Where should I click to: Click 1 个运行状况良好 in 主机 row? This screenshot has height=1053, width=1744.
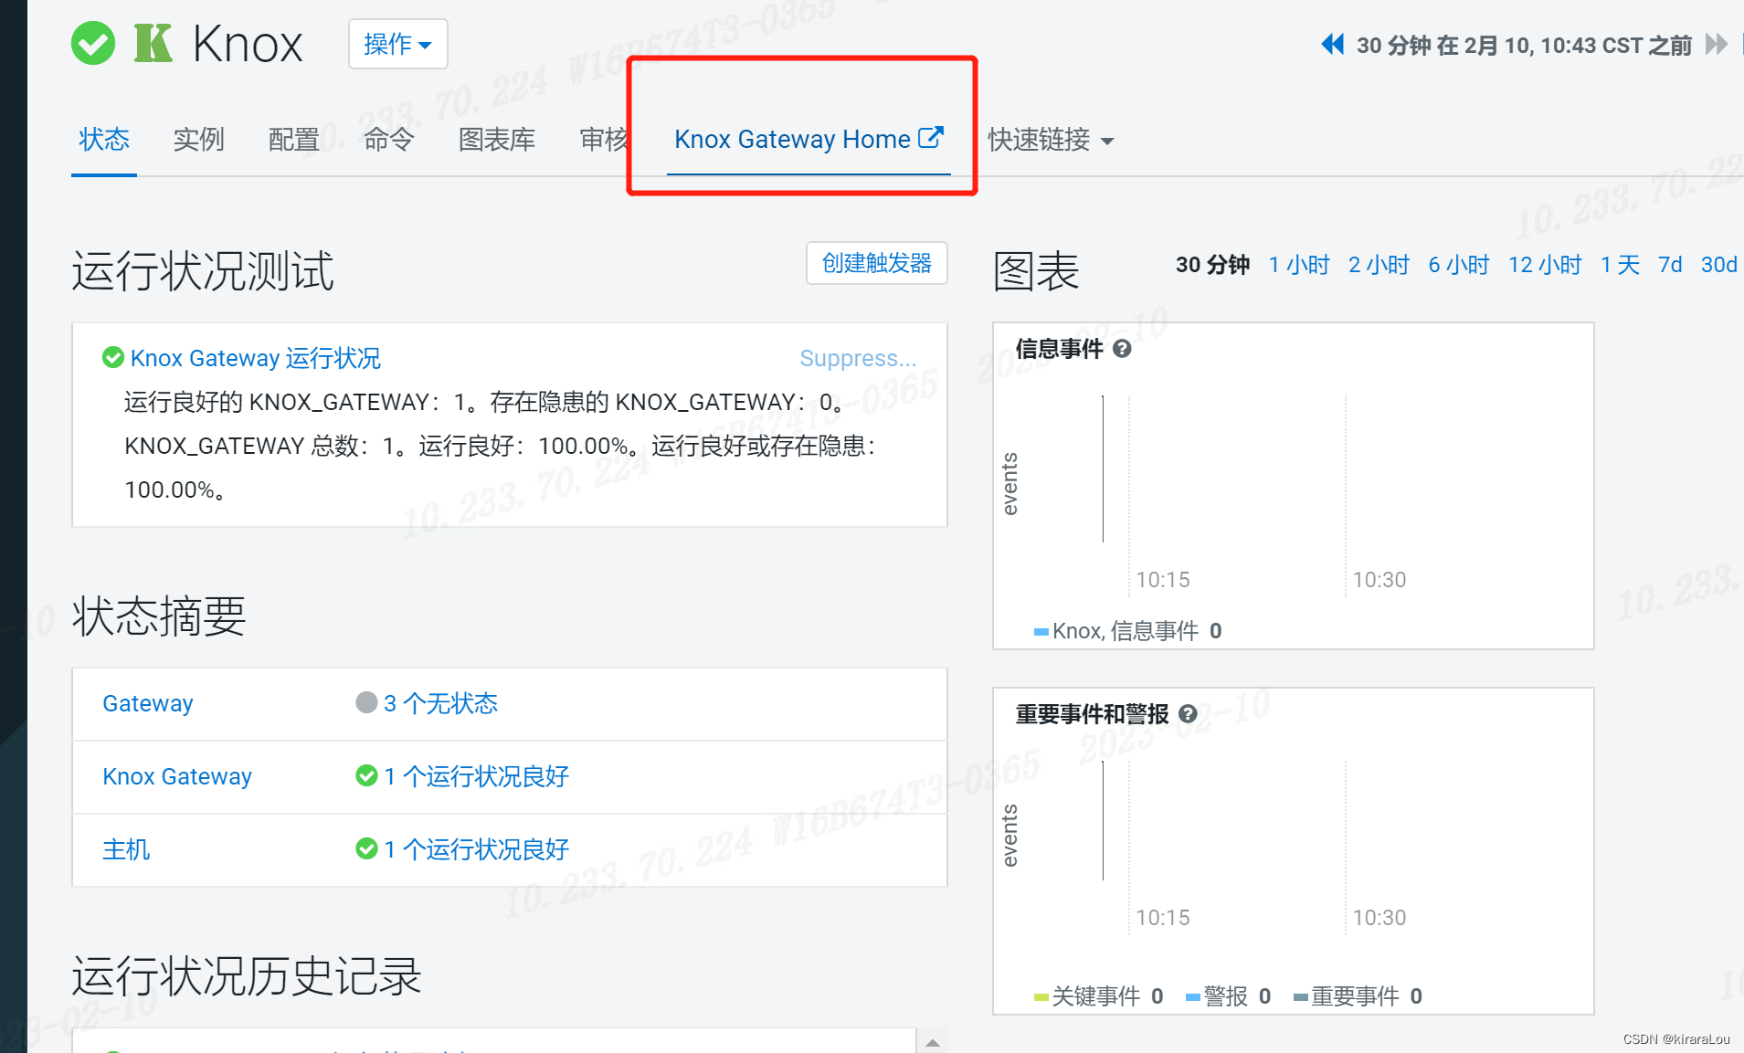[476, 849]
